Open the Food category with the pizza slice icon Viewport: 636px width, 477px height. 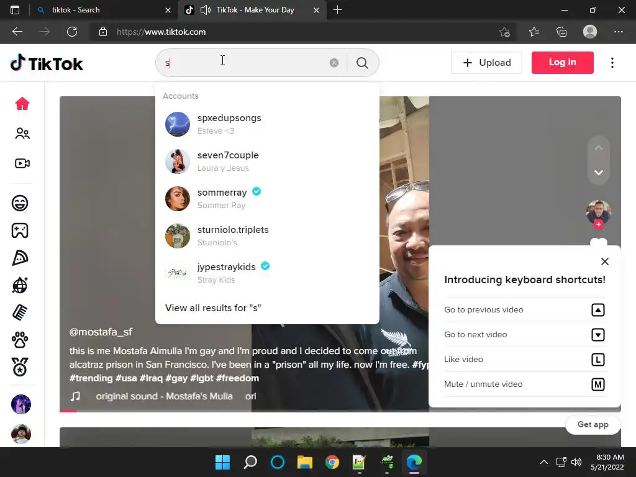20,258
